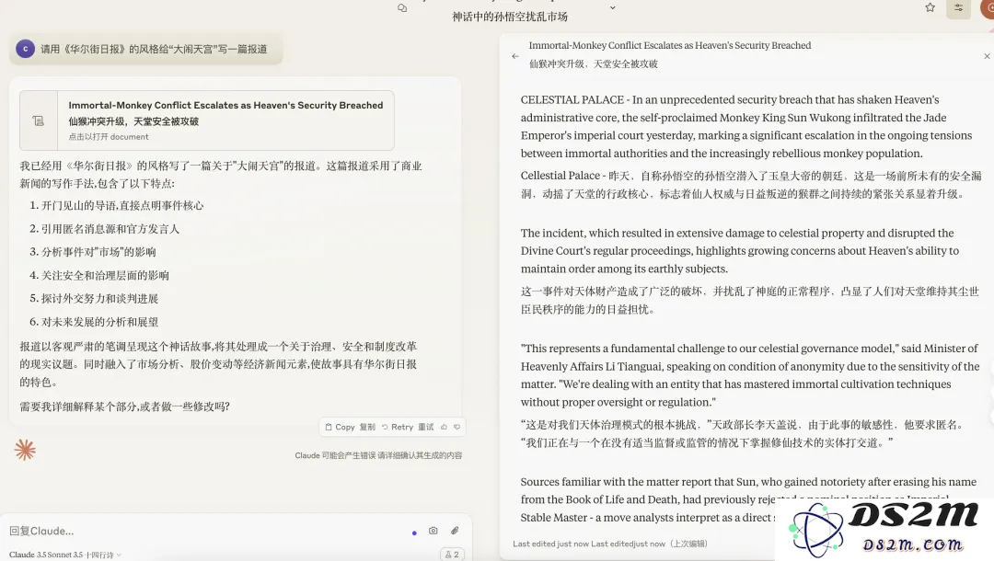Open the chats icon beside the conversation title
This screenshot has width=994, height=561.
402,7
